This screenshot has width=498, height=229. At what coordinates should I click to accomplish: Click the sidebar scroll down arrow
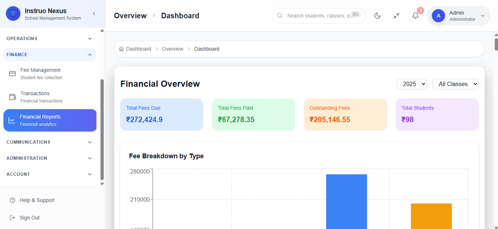(102, 184)
